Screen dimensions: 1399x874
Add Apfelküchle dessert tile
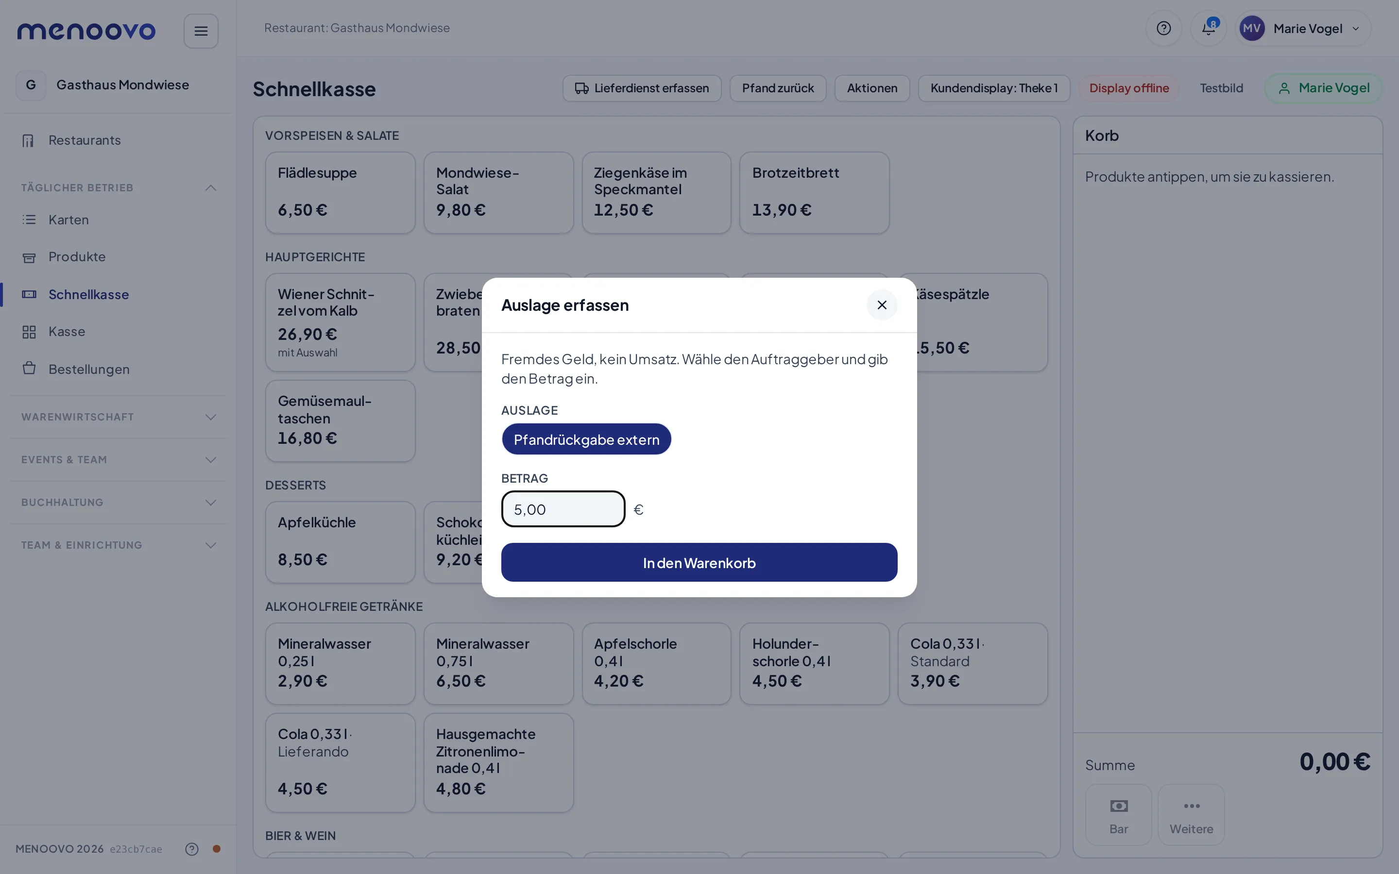click(x=340, y=542)
